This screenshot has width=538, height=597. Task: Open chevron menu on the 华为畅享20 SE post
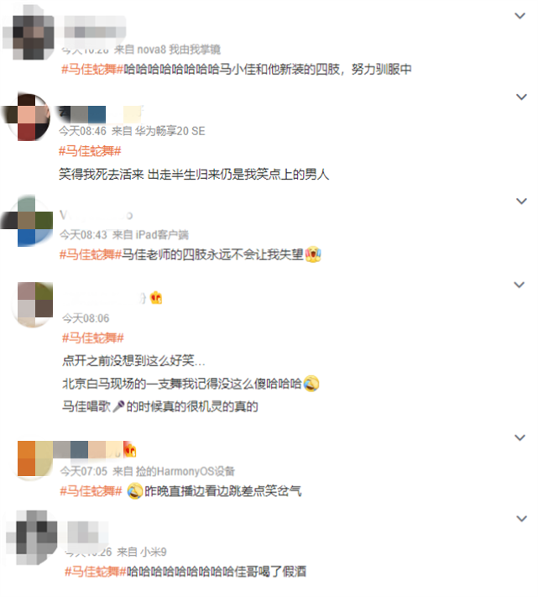[x=521, y=97]
